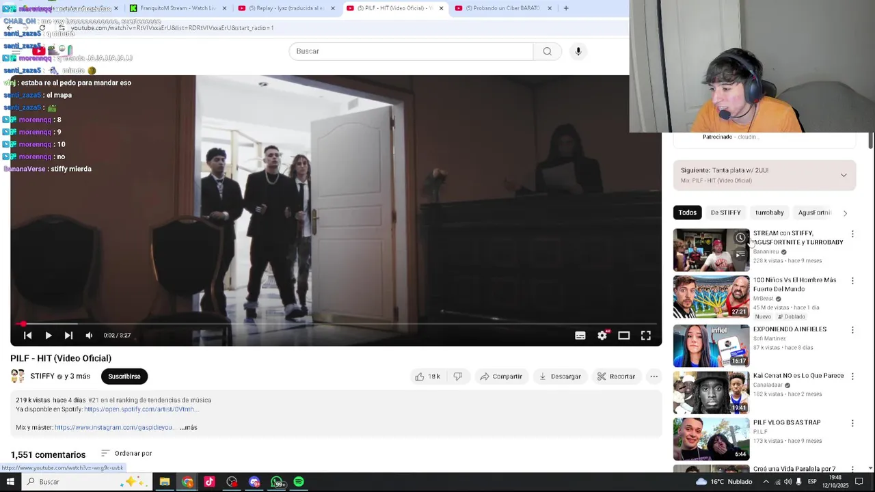
Task: Open menu for Kai Cenat video
Action: [x=852, y=377]
